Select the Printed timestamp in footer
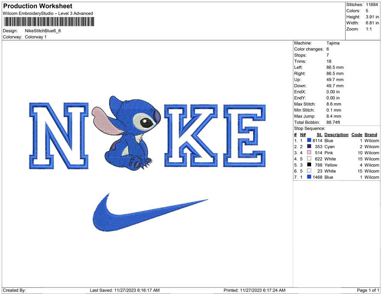This screenshot has height=294, width=382. 255,290
